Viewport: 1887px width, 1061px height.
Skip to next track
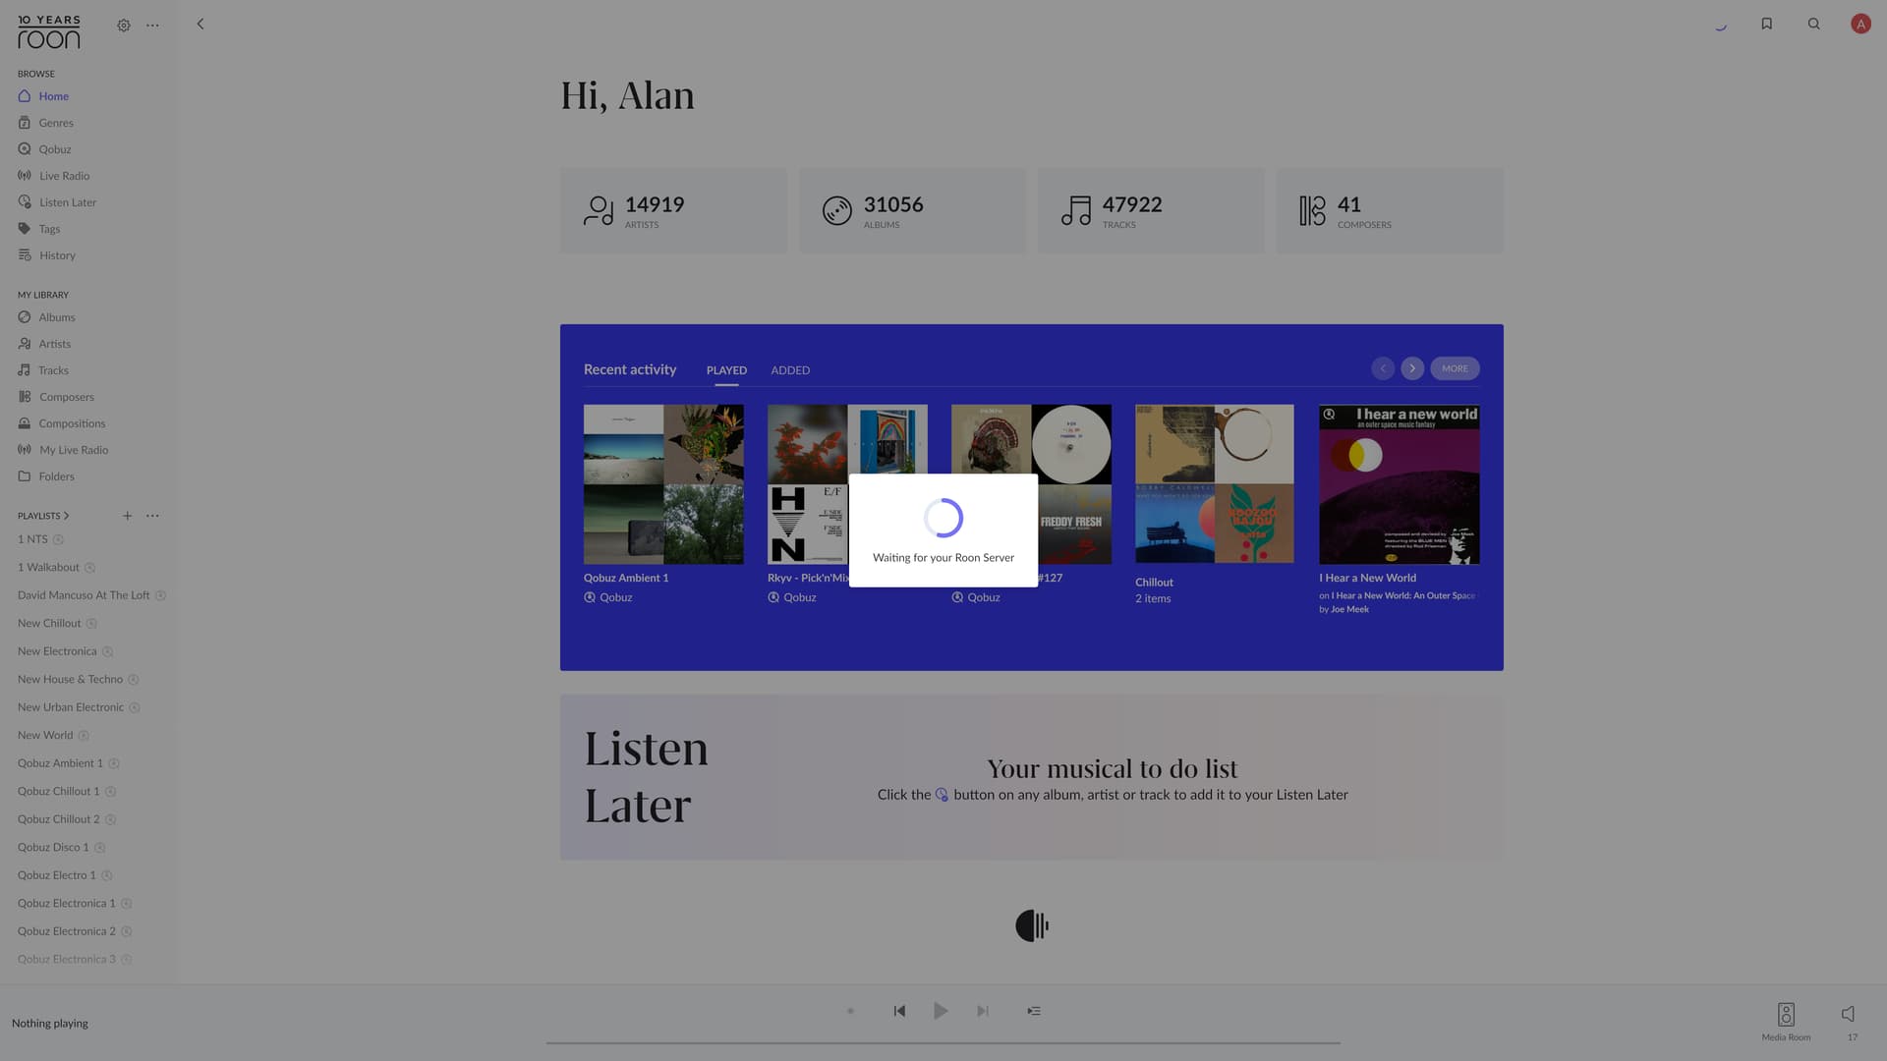[982, 1011]
